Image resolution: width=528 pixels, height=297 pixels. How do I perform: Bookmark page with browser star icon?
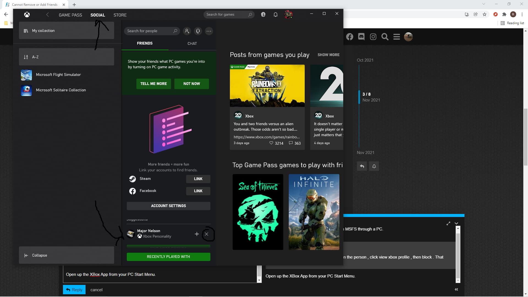coord(485,14)
